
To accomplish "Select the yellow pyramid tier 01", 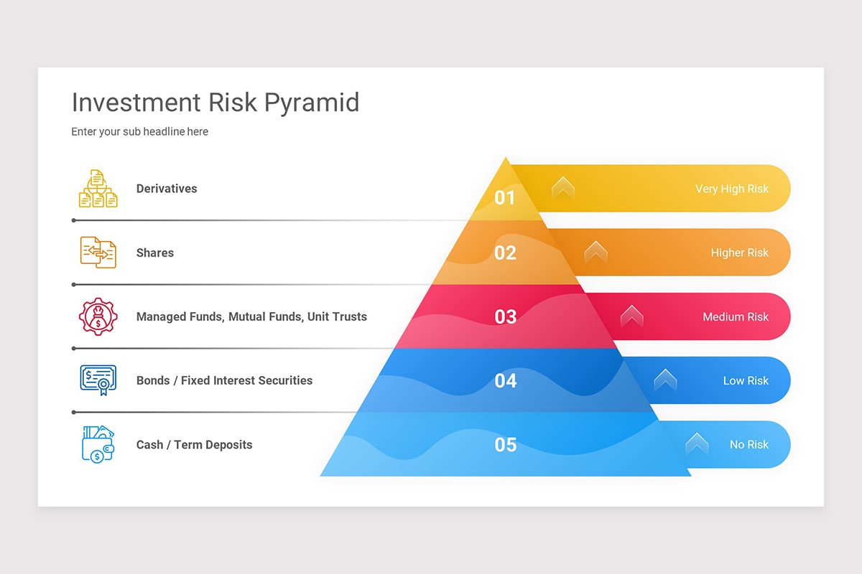I will pyautogui.click(x=505, y=197).
